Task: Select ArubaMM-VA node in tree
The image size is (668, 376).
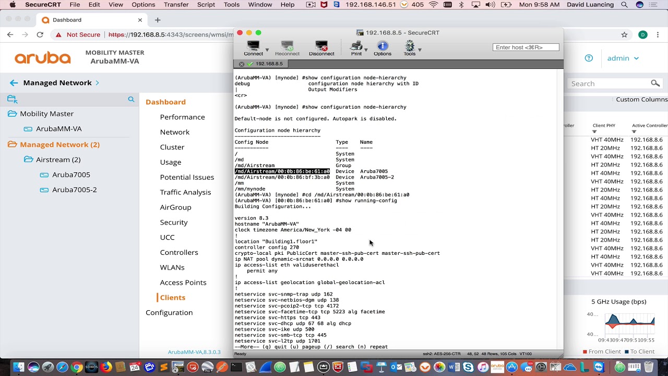Action: 58,128
